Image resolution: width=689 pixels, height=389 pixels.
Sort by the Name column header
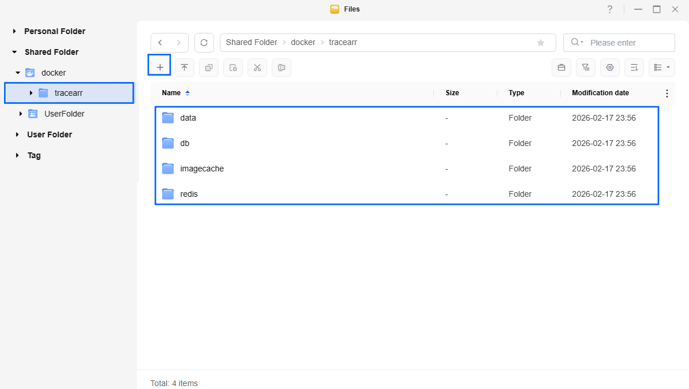[171, 93]
